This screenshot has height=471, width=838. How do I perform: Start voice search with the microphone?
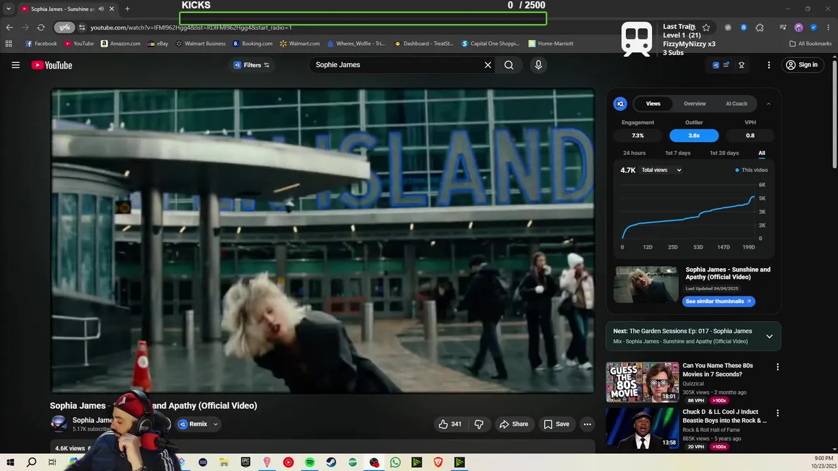tap(538, 65)
